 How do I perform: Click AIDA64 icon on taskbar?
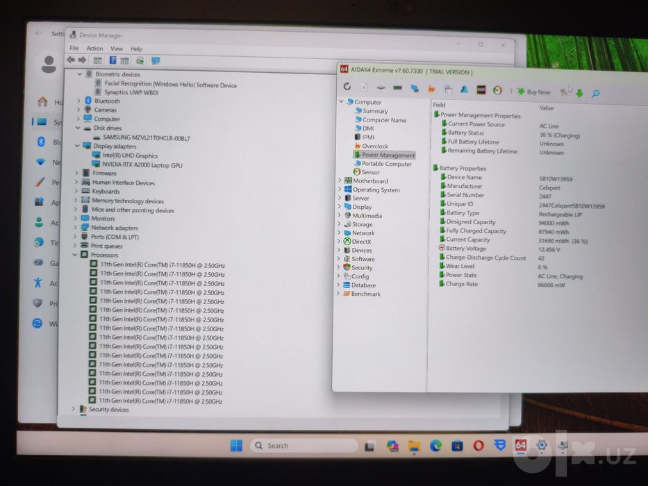pos(520,445)
